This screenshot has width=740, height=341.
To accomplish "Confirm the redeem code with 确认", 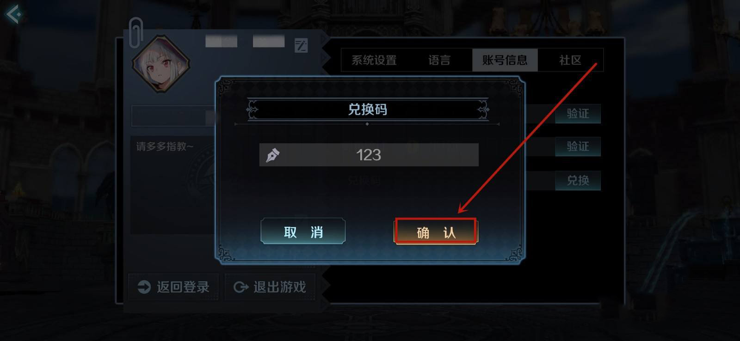I will (436, 231).
